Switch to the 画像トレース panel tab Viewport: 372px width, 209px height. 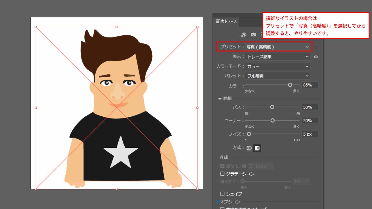point(226,21)
